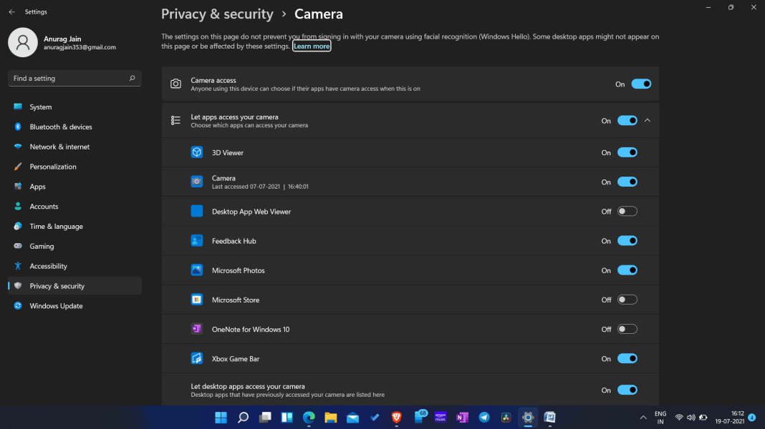Expand hidden icons in the system tray

[643, 417]
